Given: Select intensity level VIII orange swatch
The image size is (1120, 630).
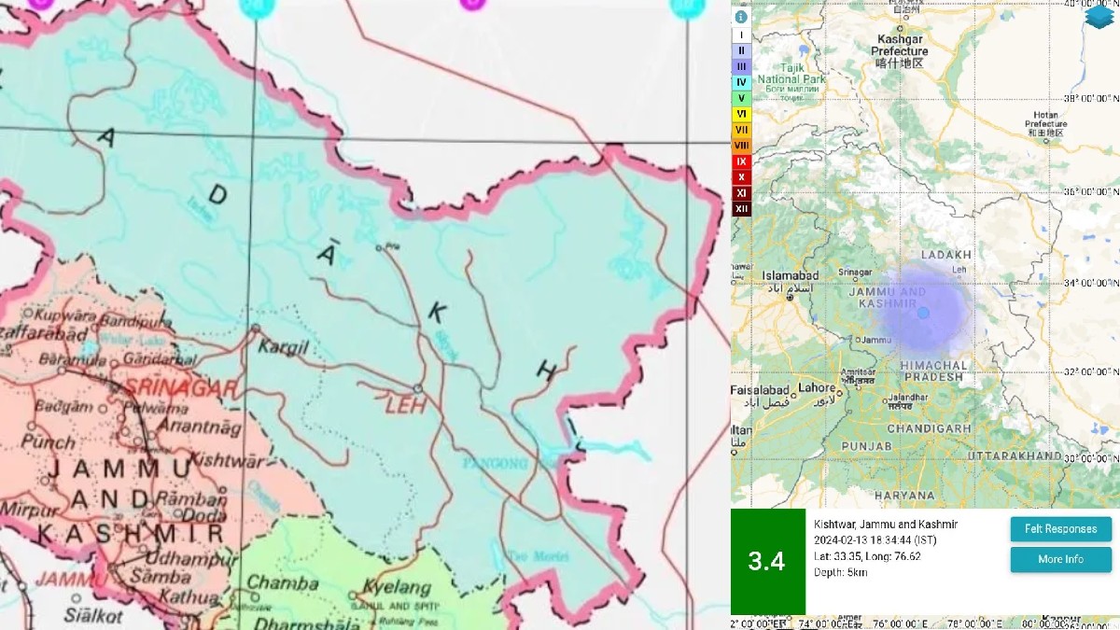Looking at the screenshot, I should click(741, 146).
